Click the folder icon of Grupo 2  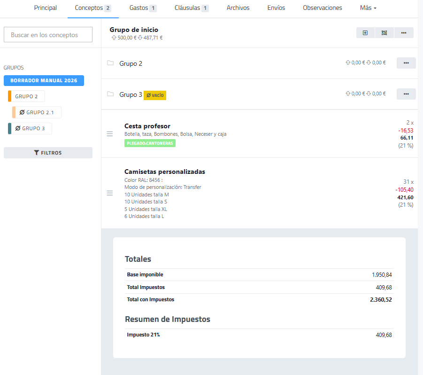[110, 63]
